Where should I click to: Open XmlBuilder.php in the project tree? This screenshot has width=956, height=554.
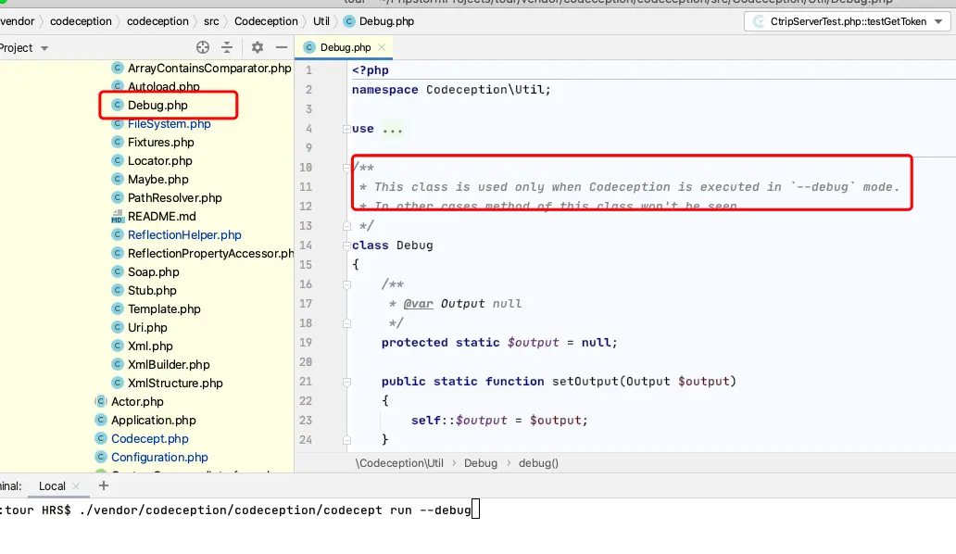[x=169, y=364]
